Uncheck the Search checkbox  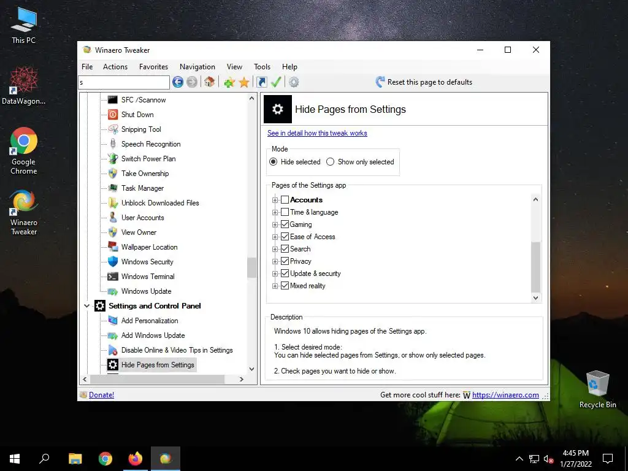tap(285, 249)
